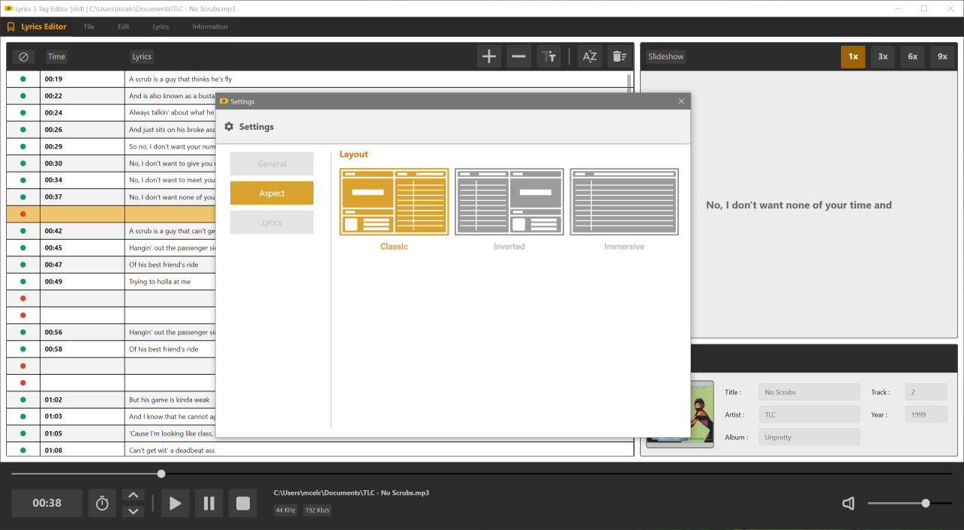Sort lyrics with the AZ icon

tap(590, 56)
